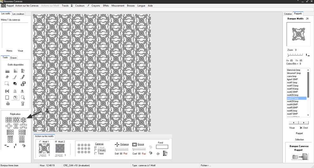
Task: Select the Motif 1 radio button
Action: (x=40, y=142)
